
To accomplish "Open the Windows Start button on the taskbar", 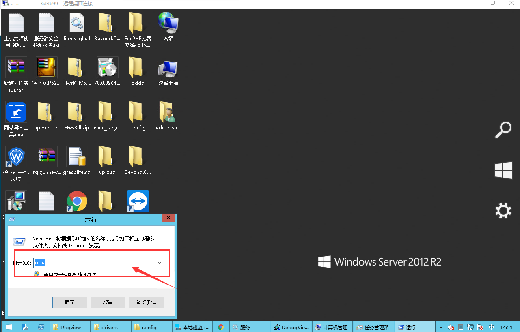I will (9, 327).
